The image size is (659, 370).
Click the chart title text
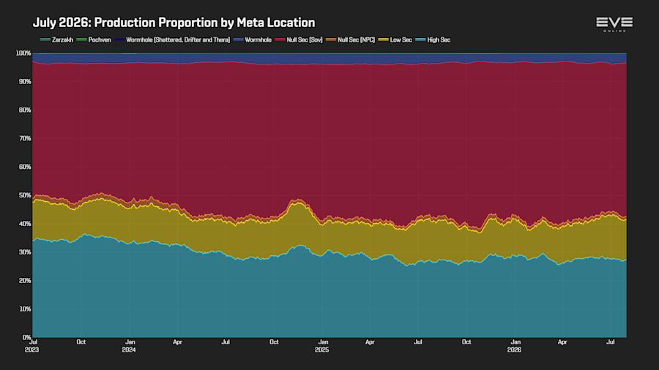click(174, 22)
